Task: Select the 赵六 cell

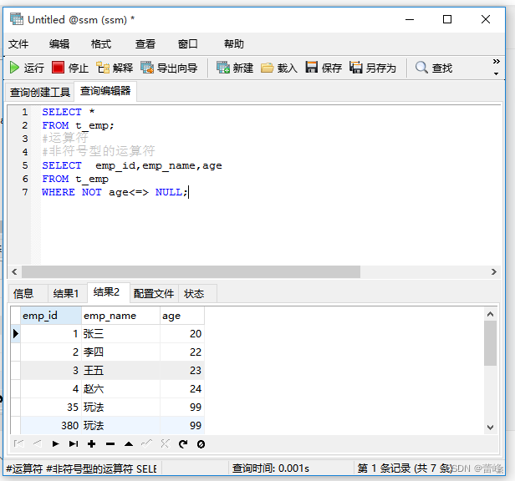Action: [x=120, y=389]
